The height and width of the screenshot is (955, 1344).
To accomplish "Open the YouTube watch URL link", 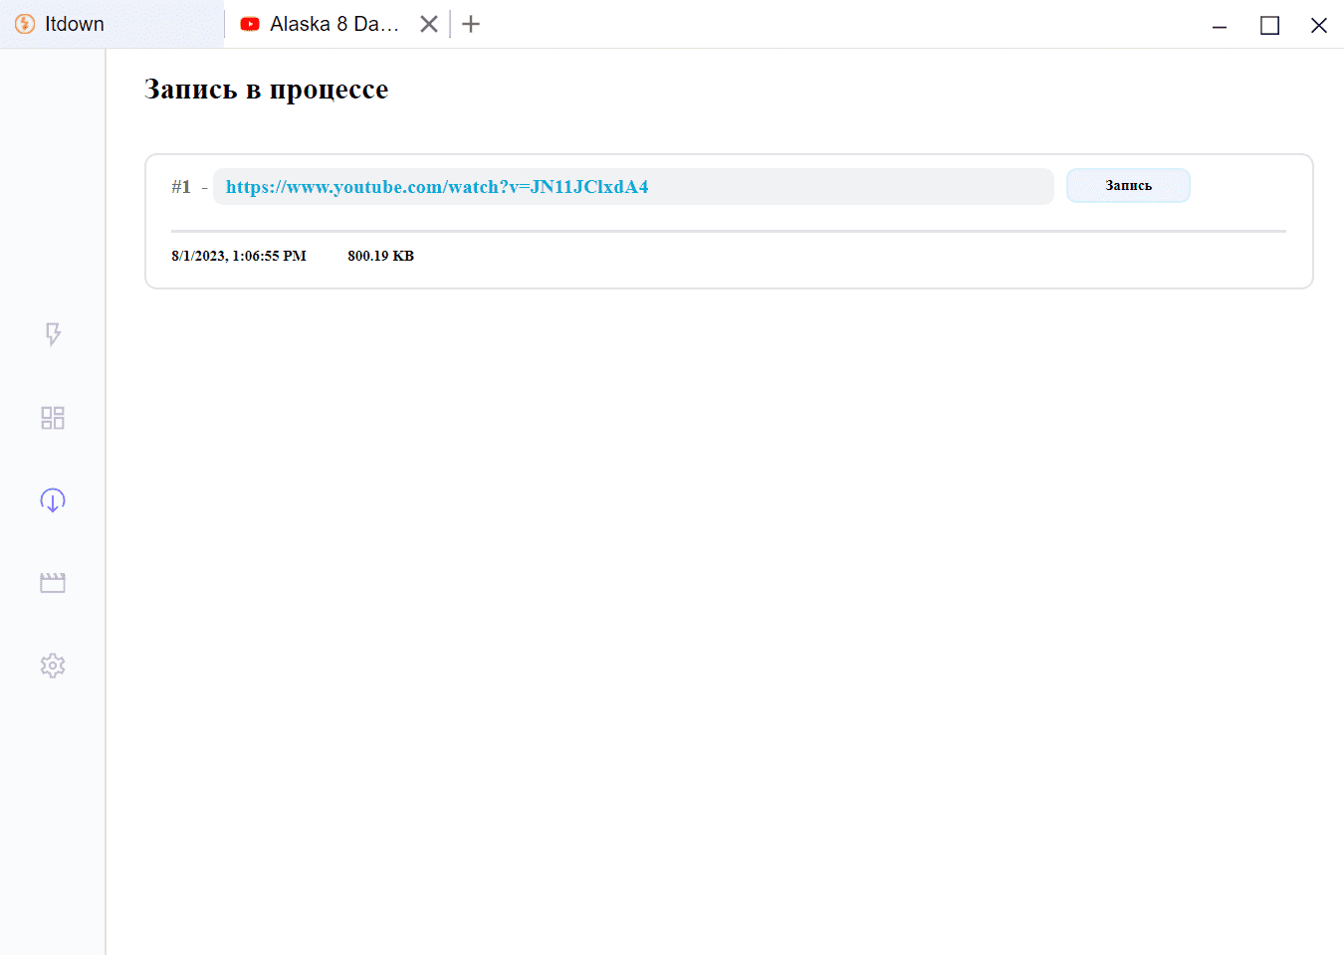I will pyautogui.click(x=437, y=187).
